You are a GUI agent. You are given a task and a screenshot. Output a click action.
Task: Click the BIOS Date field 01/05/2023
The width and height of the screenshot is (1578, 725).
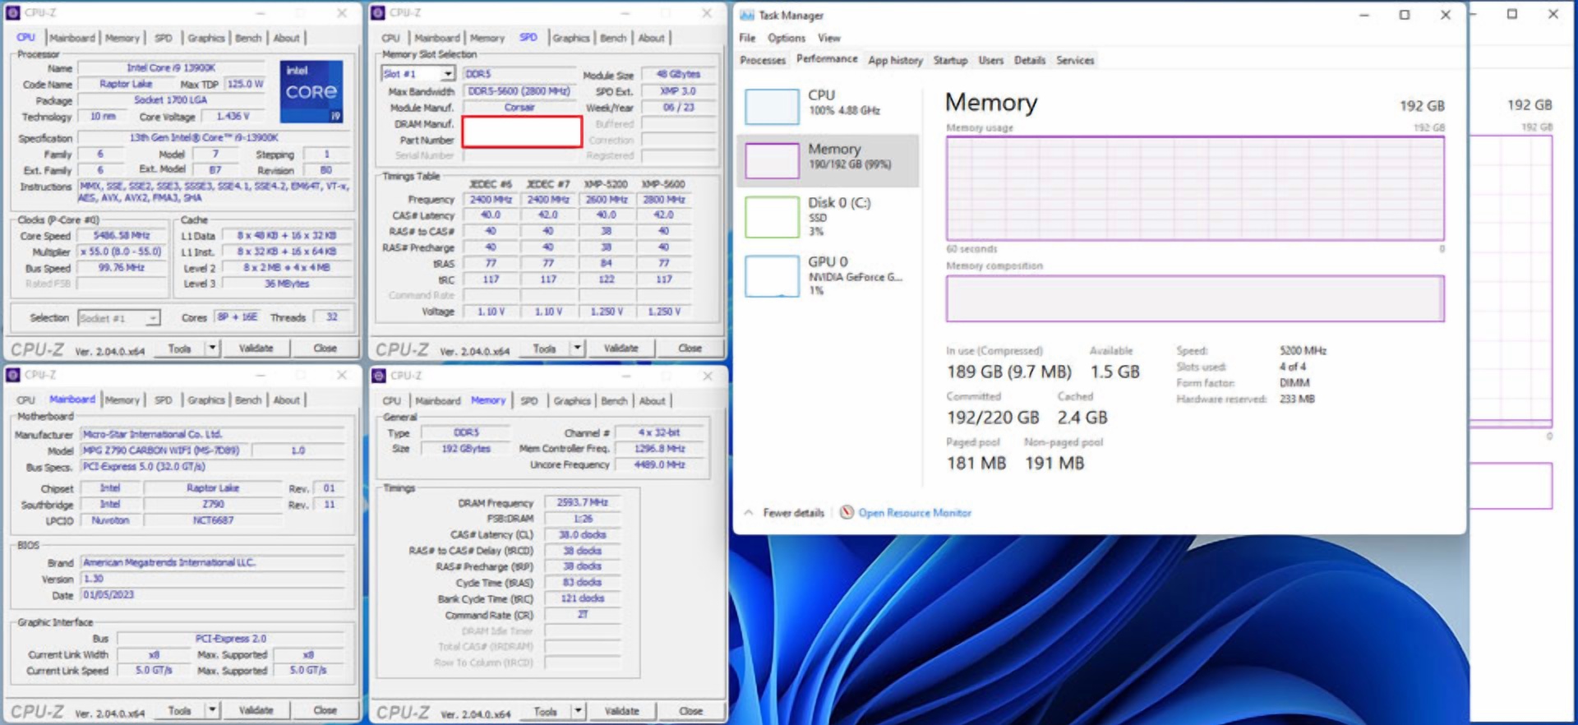click(212, 594)
